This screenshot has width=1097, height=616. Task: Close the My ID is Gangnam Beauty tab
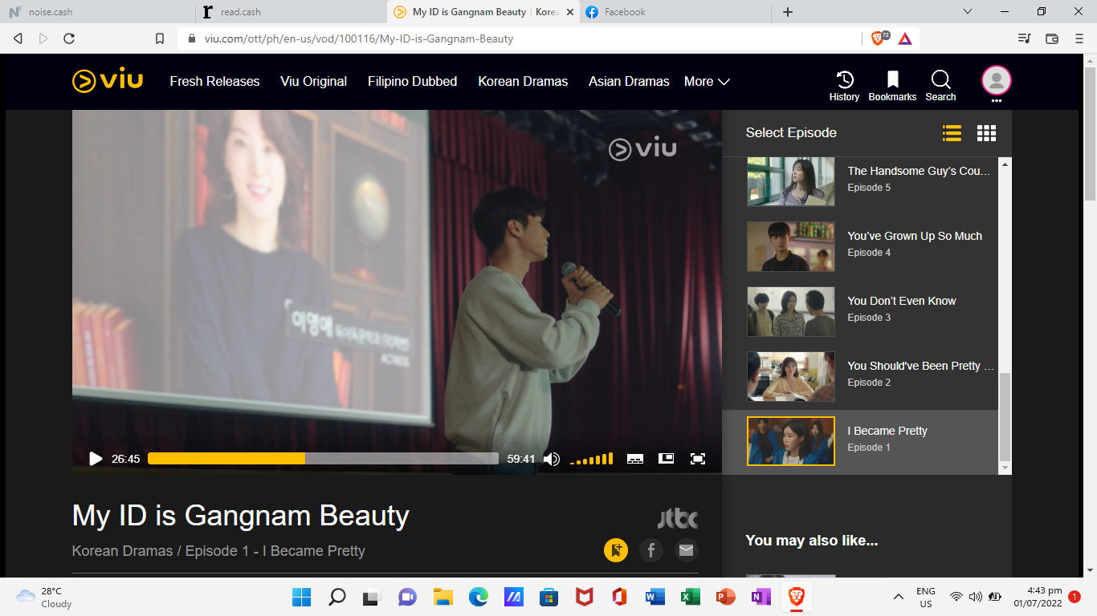tap(569, 12)
